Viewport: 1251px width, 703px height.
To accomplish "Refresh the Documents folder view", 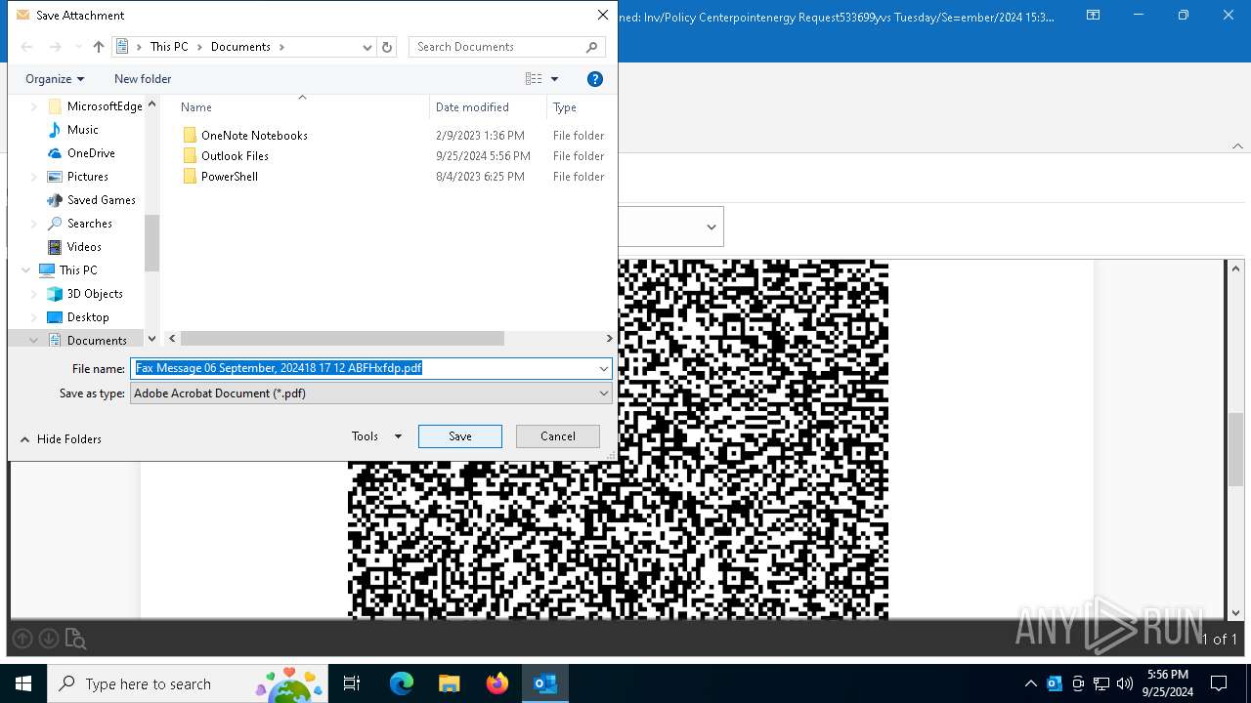I will pos(387,47).
